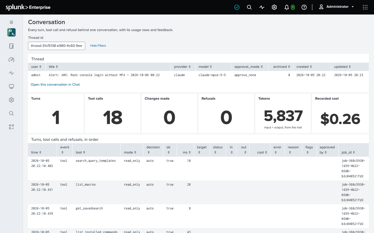Open the Administrator user menu
374x233 pixels.
336,7
